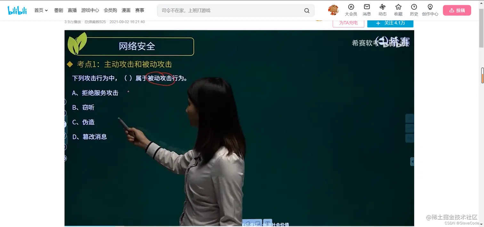This screenshot has height=227, width=484.
Task: Go to 直播 from the top menu
Action: point(72,10)
